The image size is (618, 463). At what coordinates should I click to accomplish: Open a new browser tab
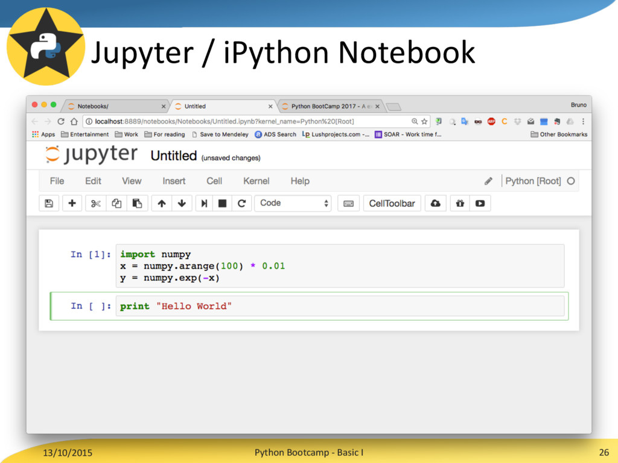coord(393,107)
